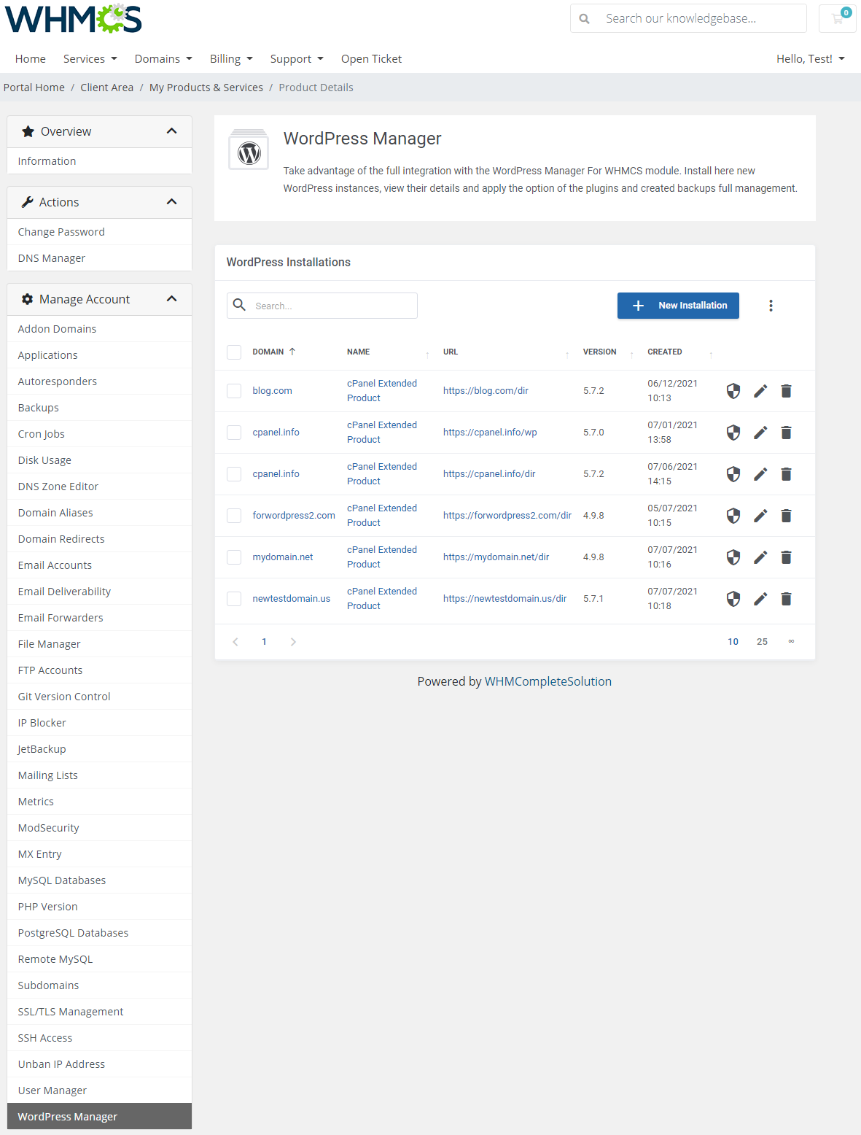Open shield icon for https://cpanel.info/wp row

click(733, 433)
